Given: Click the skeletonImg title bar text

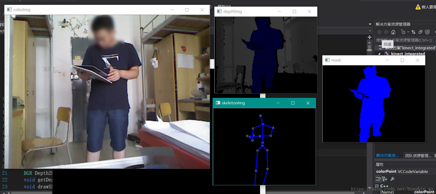Looking at the screenshot, I should coord(233,103).
